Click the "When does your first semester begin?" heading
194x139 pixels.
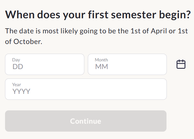[x=98, y=15]
